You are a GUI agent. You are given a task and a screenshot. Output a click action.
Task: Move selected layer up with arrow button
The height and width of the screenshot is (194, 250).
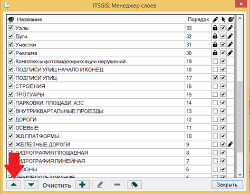click(x=14, y=185)
